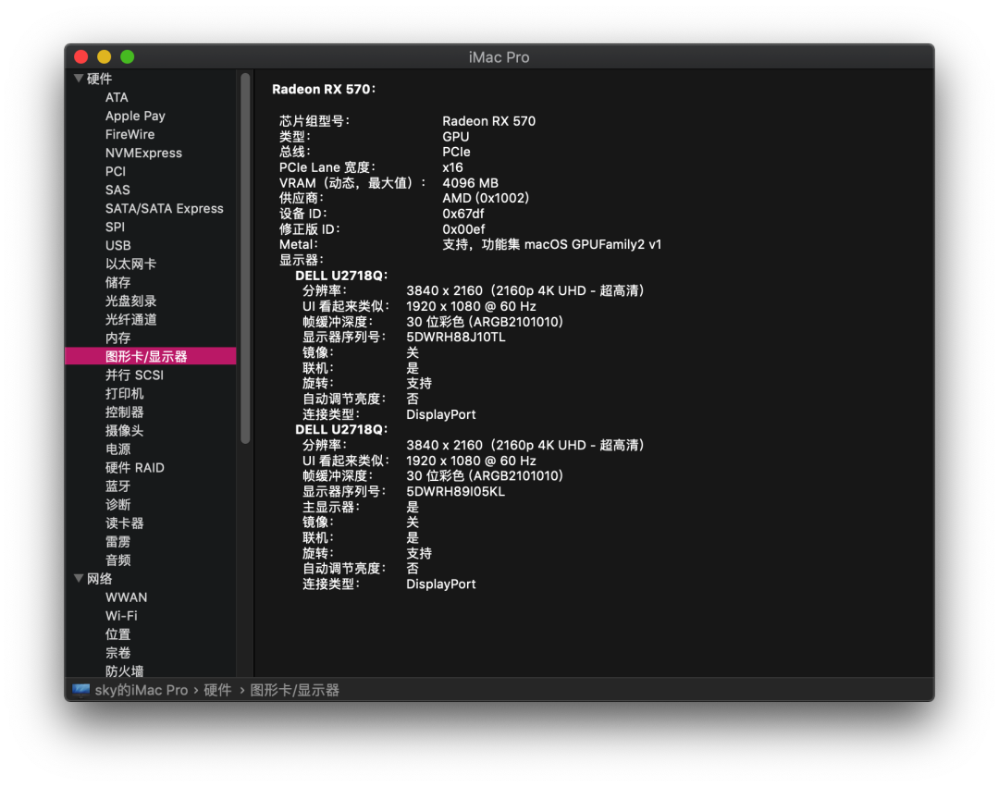View the 蓝牙 hardware section
This screenshot has height=787, width=999.
(118, 486)
